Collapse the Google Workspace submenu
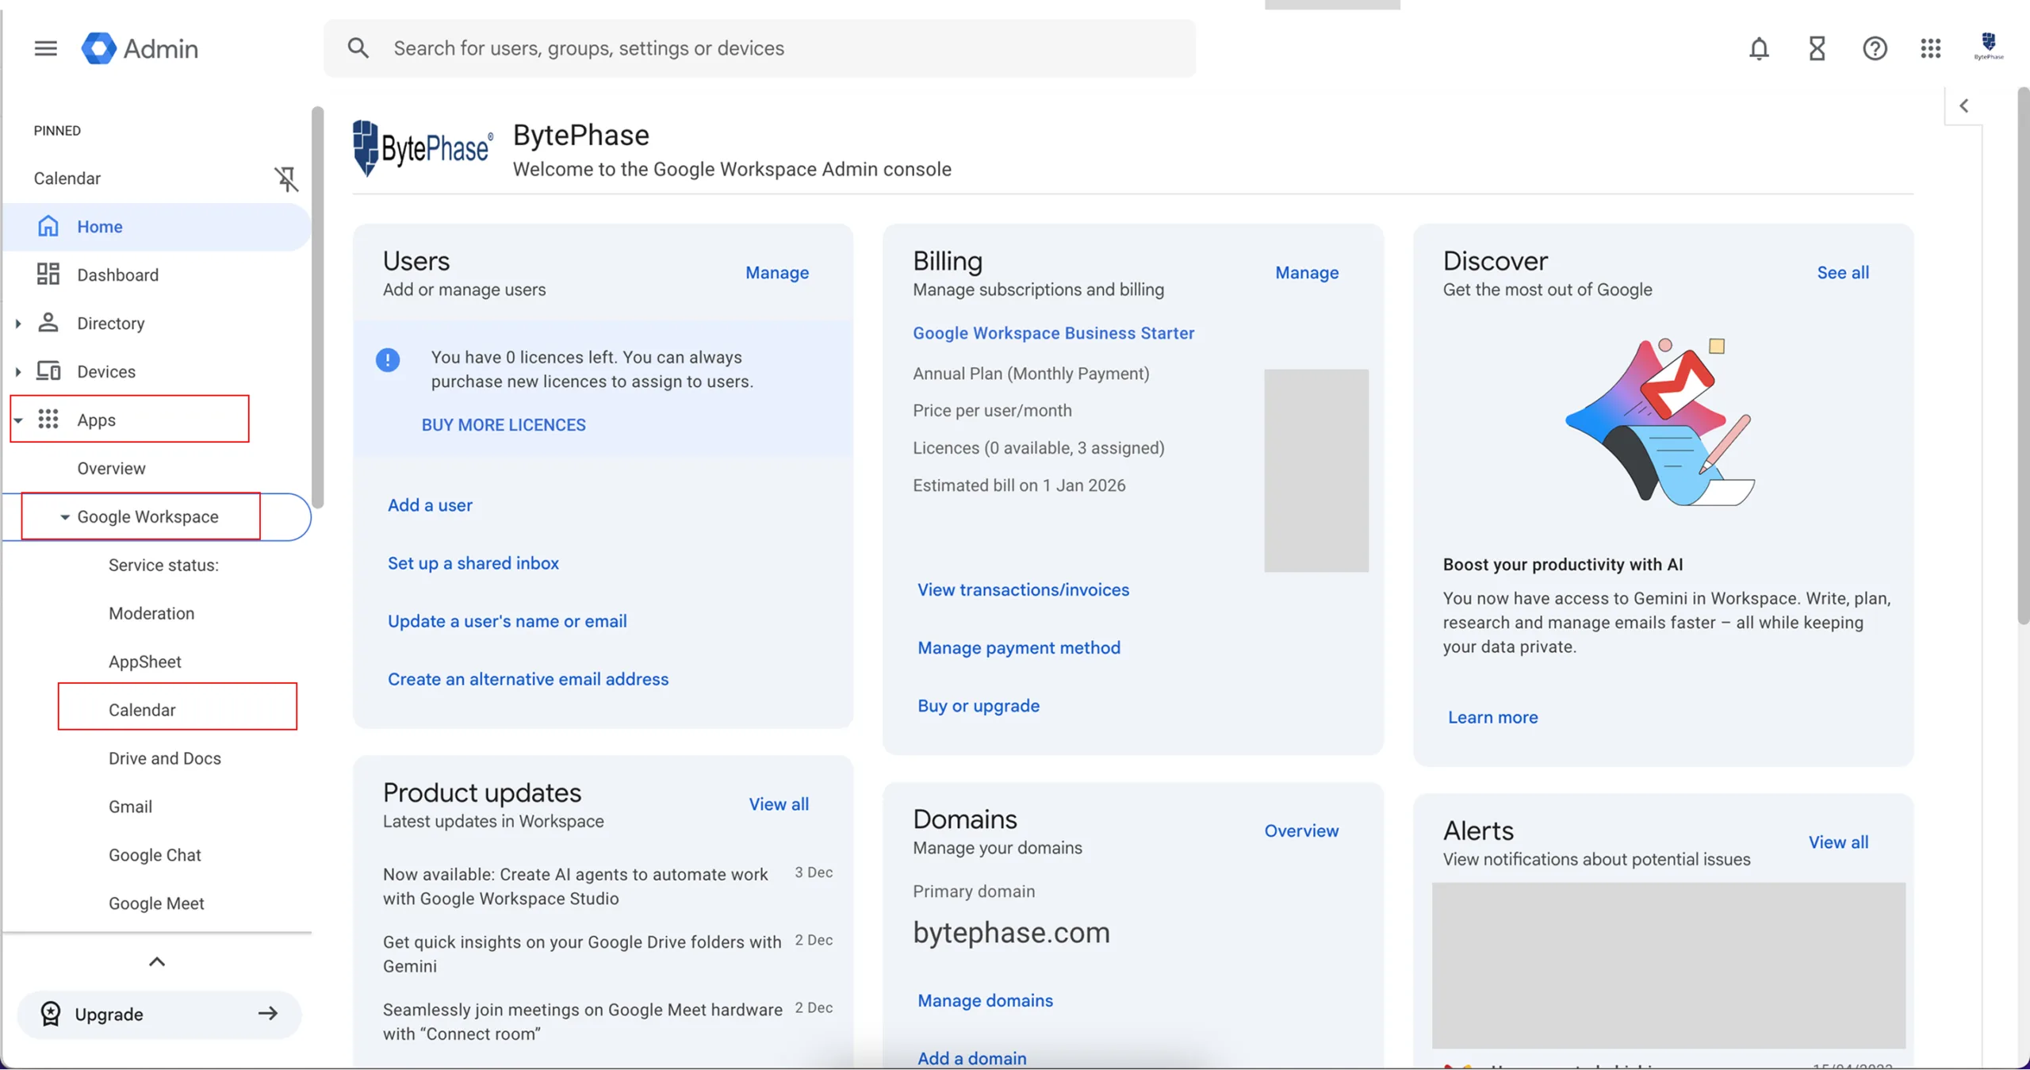The height and width of the screenshot is (1070, 2030). point(65,517)
